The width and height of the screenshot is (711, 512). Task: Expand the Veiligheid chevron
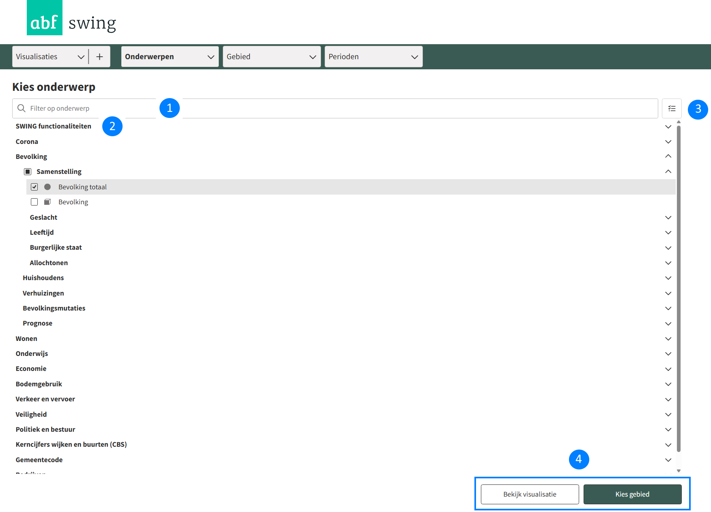(668, 414)
